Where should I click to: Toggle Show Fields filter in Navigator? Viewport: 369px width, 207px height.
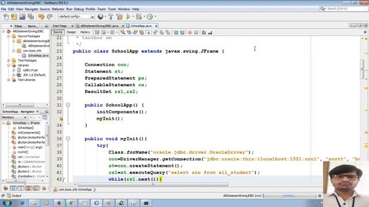(x=13, y=188)
